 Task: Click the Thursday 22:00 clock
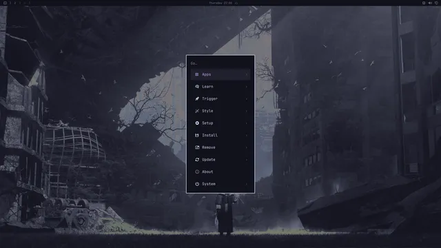click(x=220, y=3)
